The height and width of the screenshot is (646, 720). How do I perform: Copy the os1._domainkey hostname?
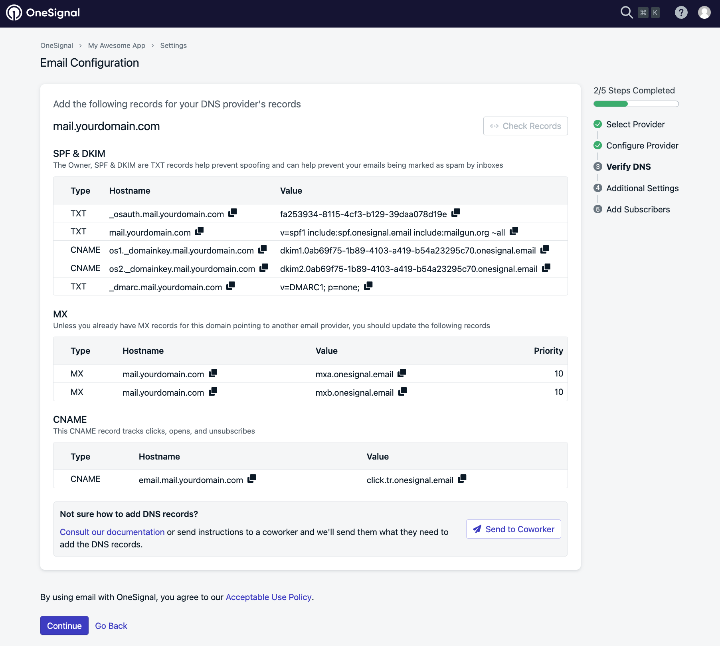click(x=262, y=250)
